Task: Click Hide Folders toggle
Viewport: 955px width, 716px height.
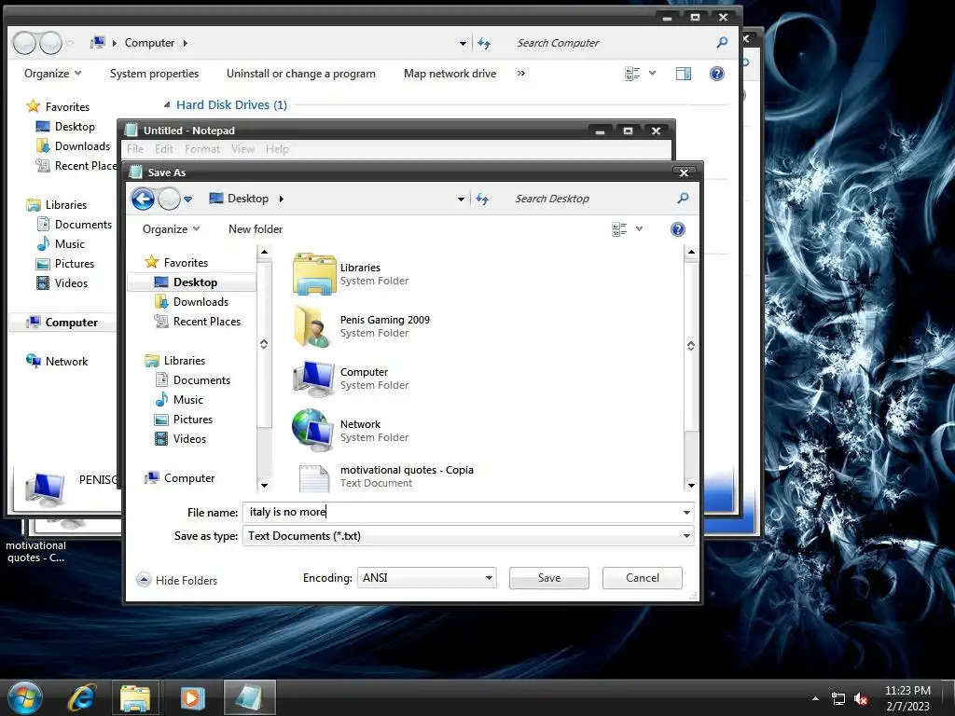Action: pos(177,580)
